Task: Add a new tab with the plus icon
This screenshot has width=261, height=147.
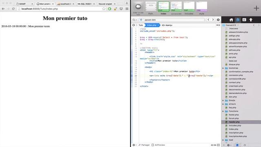Action: [256, 8]
